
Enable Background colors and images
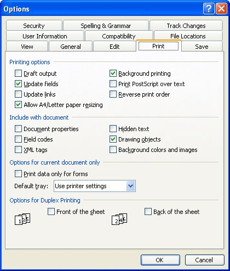[113, 150]
